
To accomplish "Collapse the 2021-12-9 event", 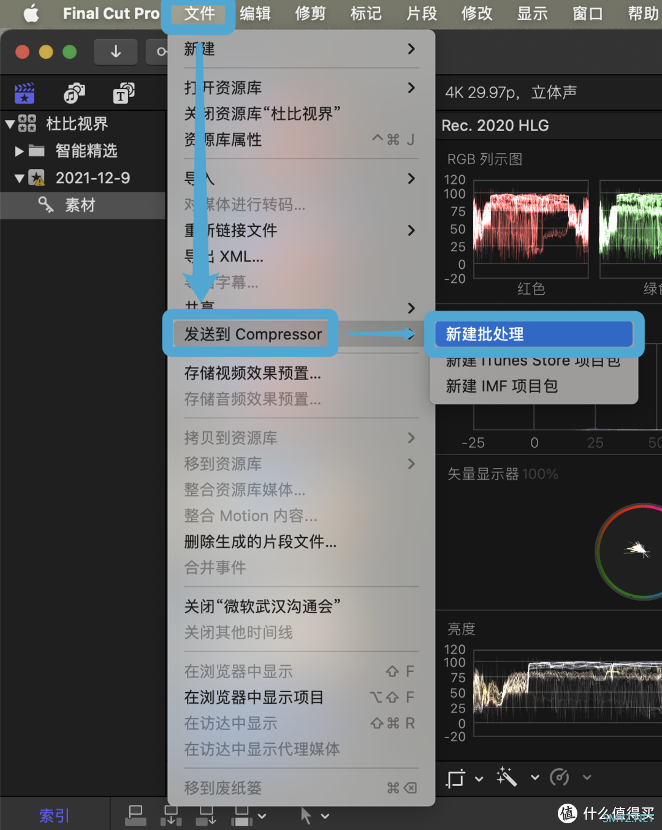I will 20,178.
